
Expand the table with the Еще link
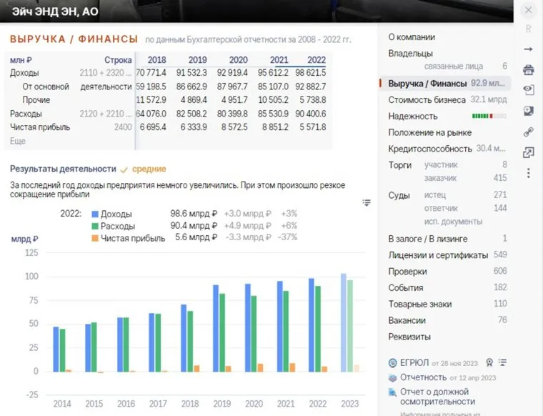pos(18,141)
